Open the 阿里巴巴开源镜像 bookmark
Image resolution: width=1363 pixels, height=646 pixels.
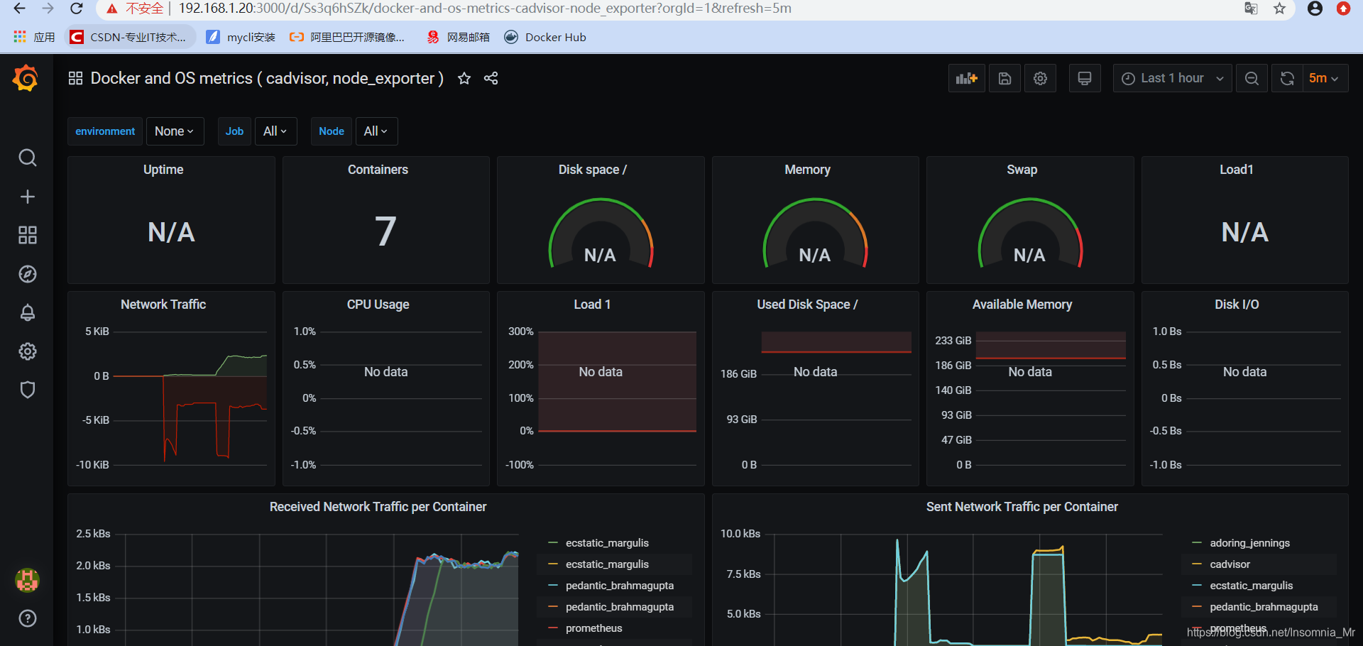[x=348, y=37]
